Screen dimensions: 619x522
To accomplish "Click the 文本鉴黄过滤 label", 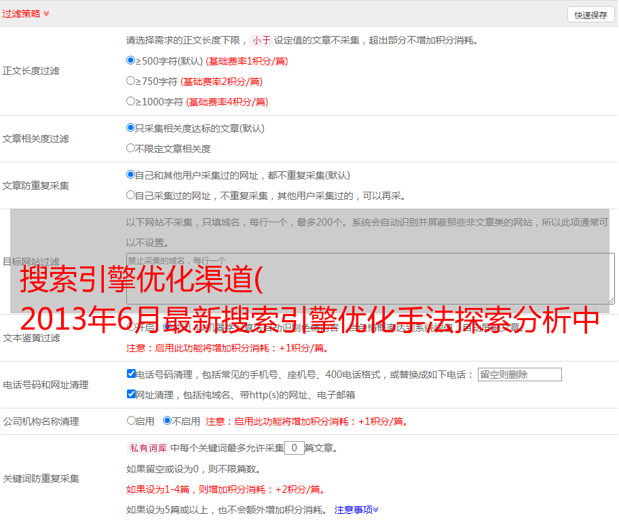I will click(32, 338).
